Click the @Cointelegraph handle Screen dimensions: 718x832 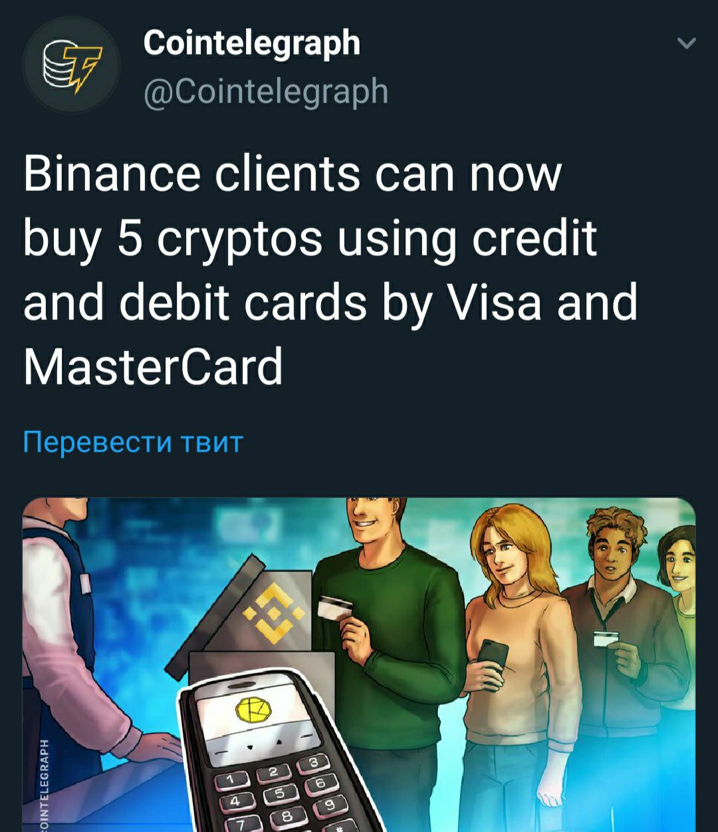266,91
